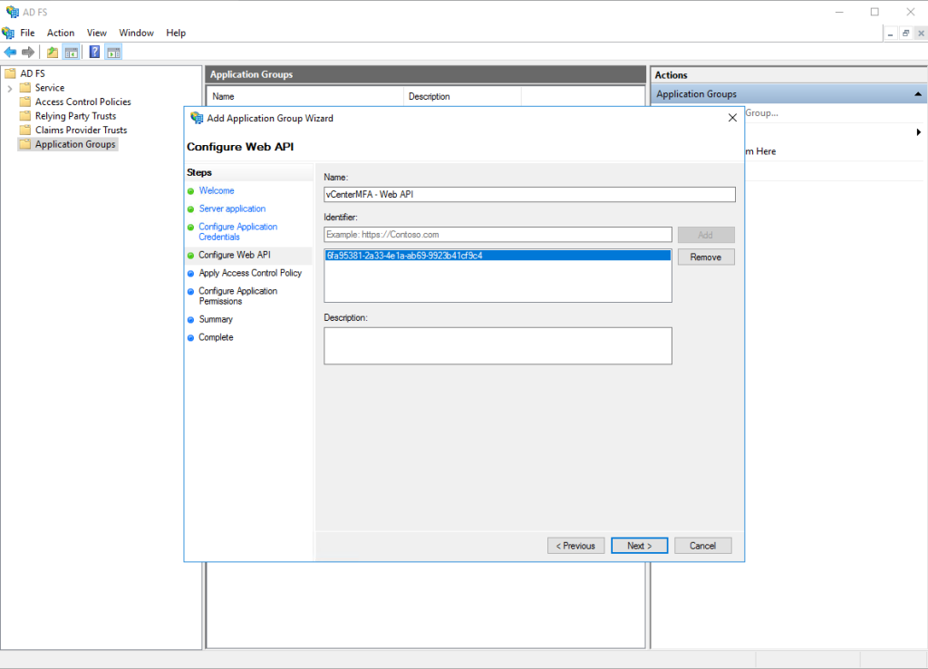The height and width of the screenshot is (669, 928).
Task: Select the Claims Provider Trusts folder
Action: pyautogui.click(x=81, y=130)
